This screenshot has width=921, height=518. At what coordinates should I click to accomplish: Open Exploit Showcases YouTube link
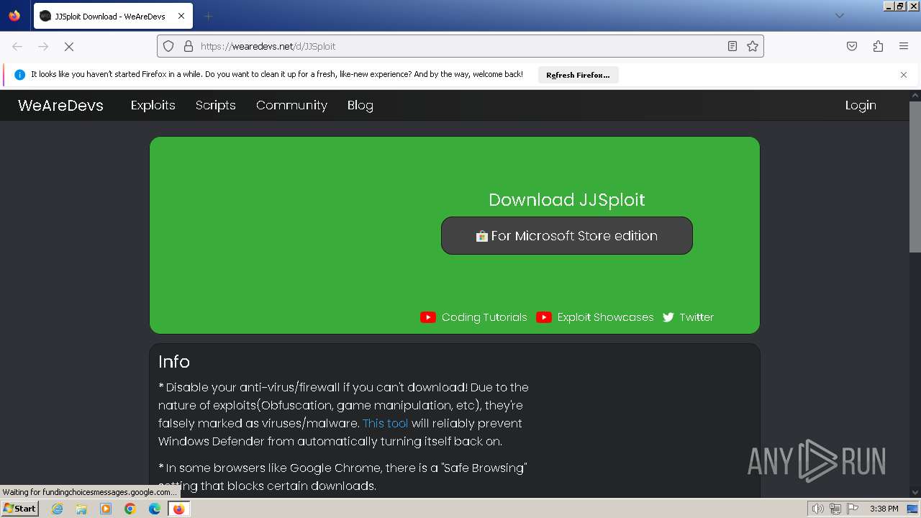click(595, 317)
